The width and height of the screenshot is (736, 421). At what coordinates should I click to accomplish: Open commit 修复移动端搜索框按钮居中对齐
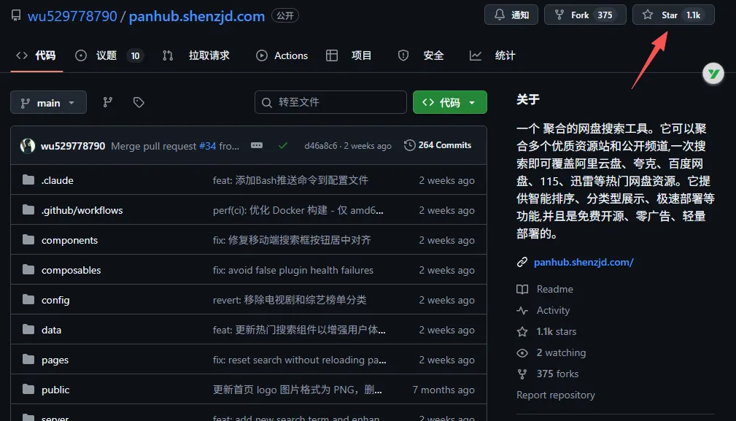(292, 240)
